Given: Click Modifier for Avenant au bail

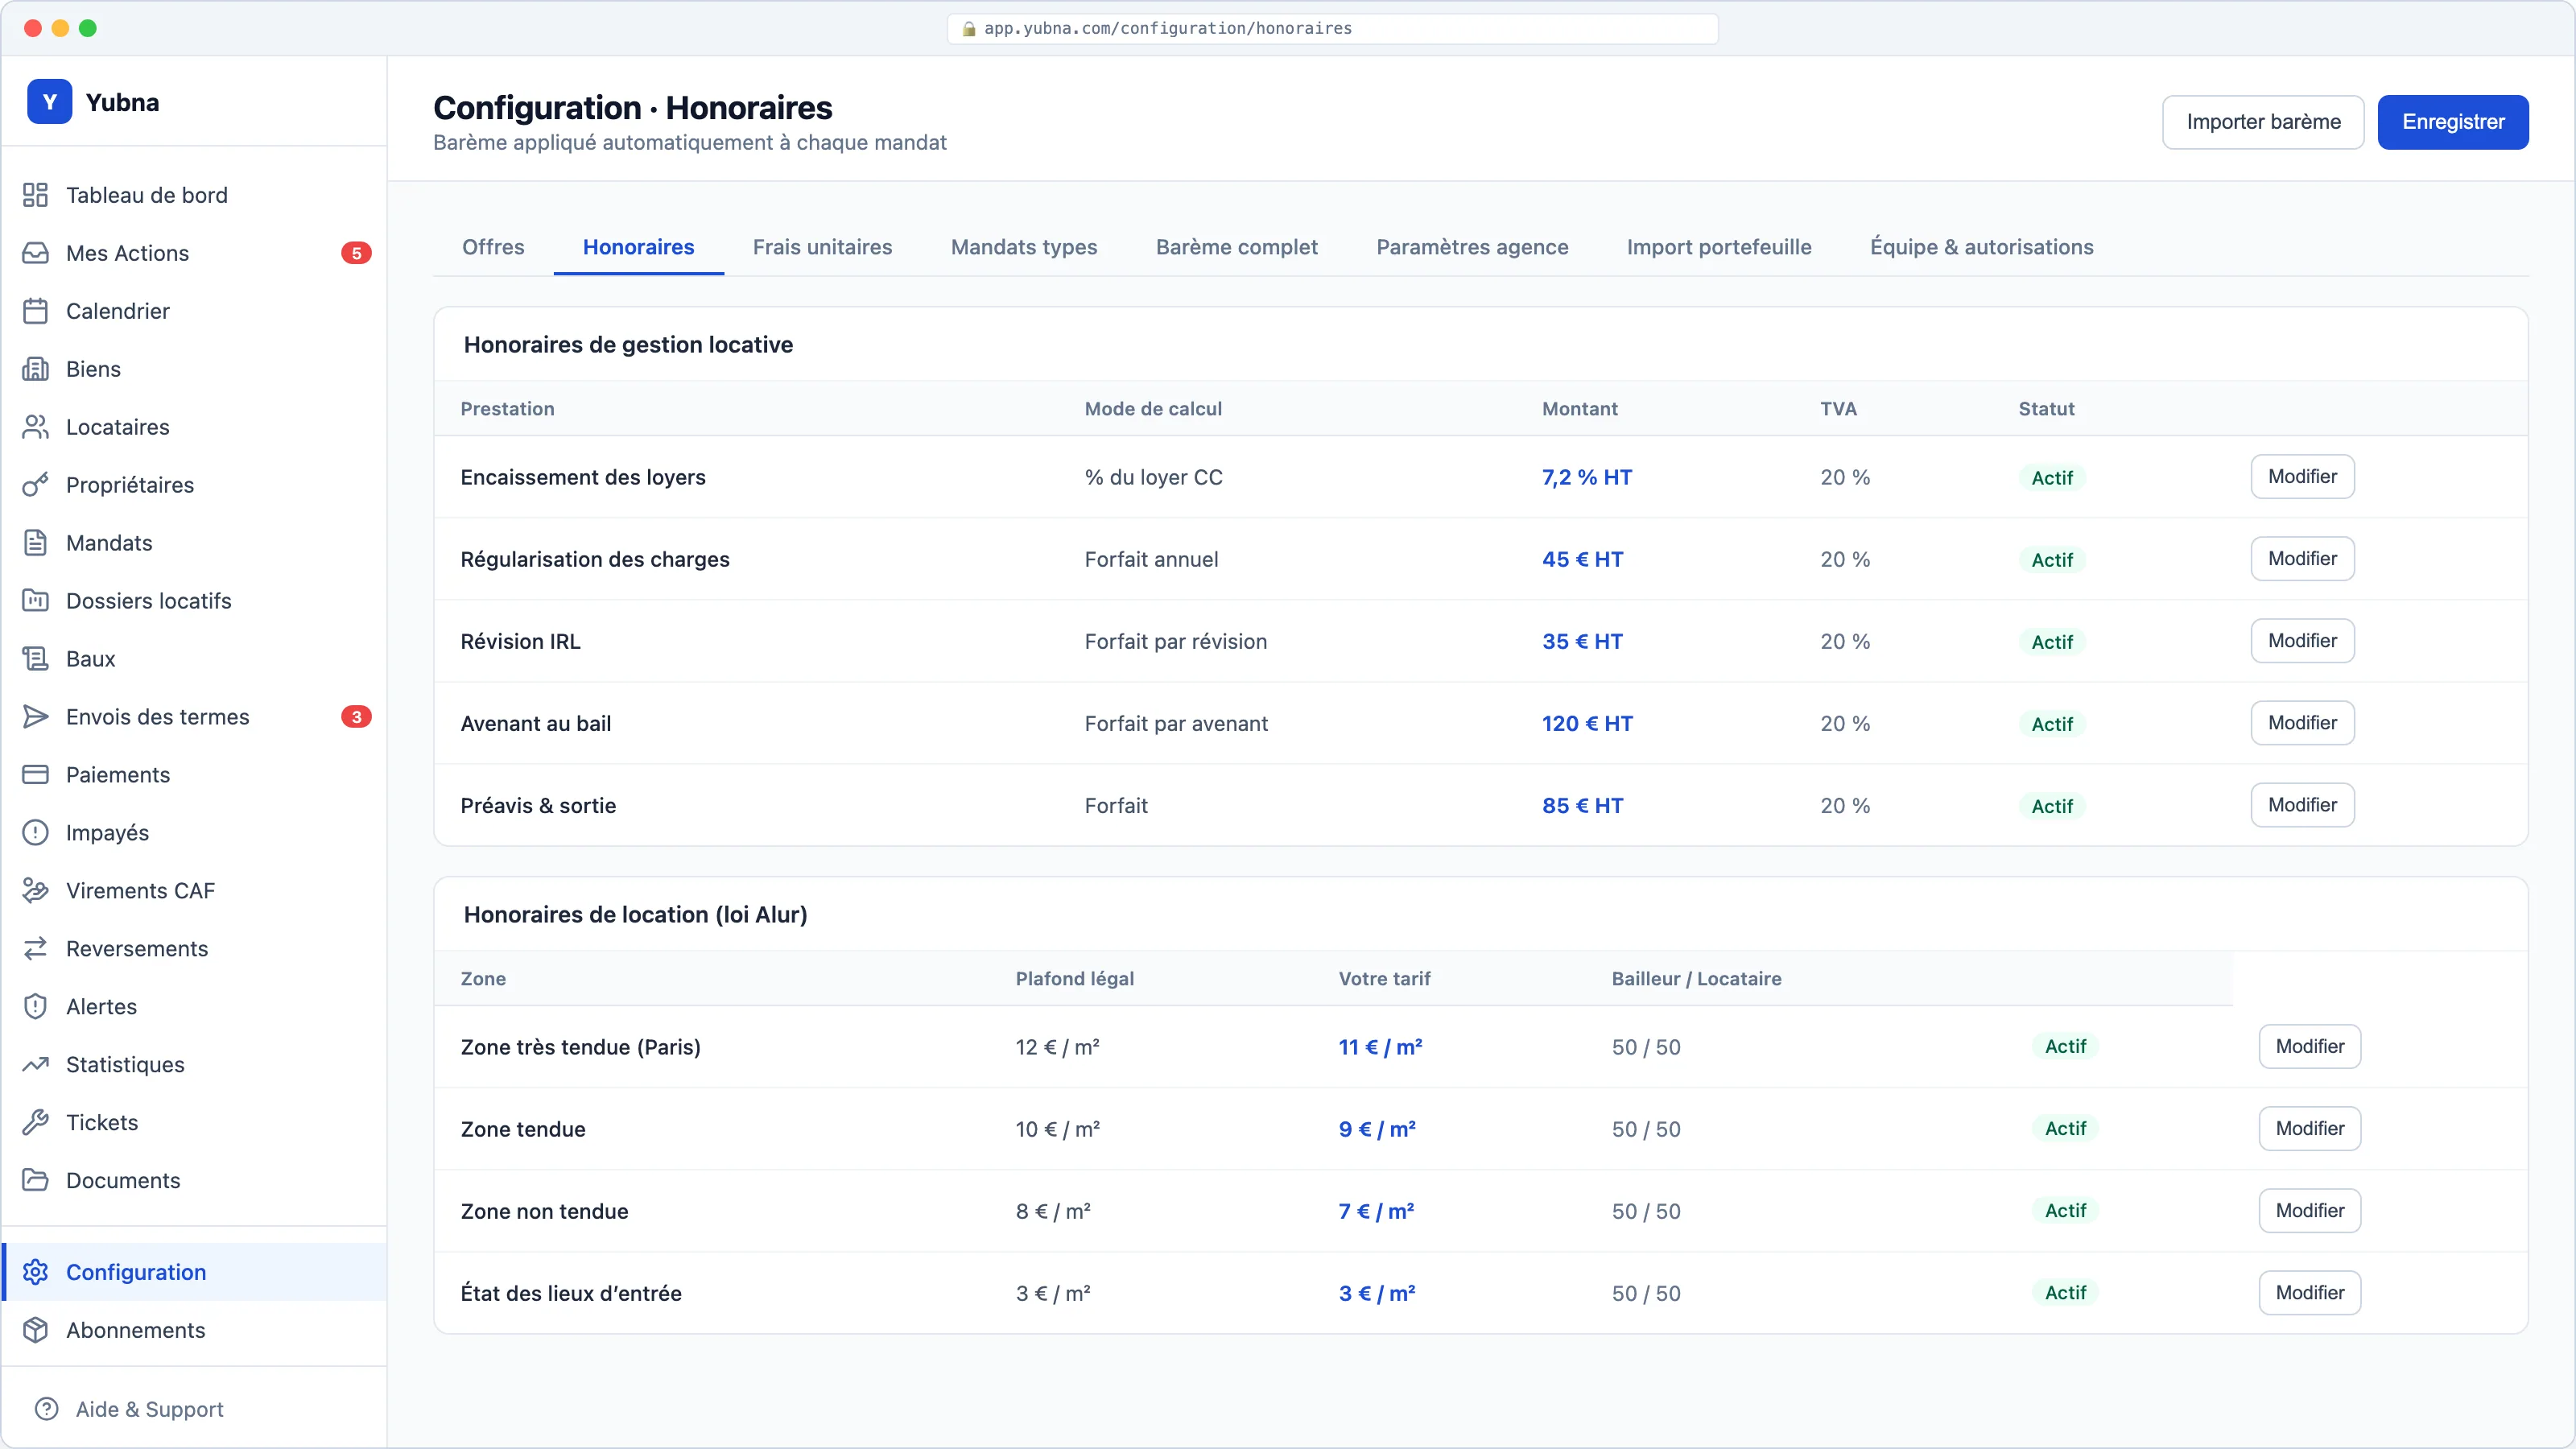Looking at the screenshot, I should pos(2302,723).
